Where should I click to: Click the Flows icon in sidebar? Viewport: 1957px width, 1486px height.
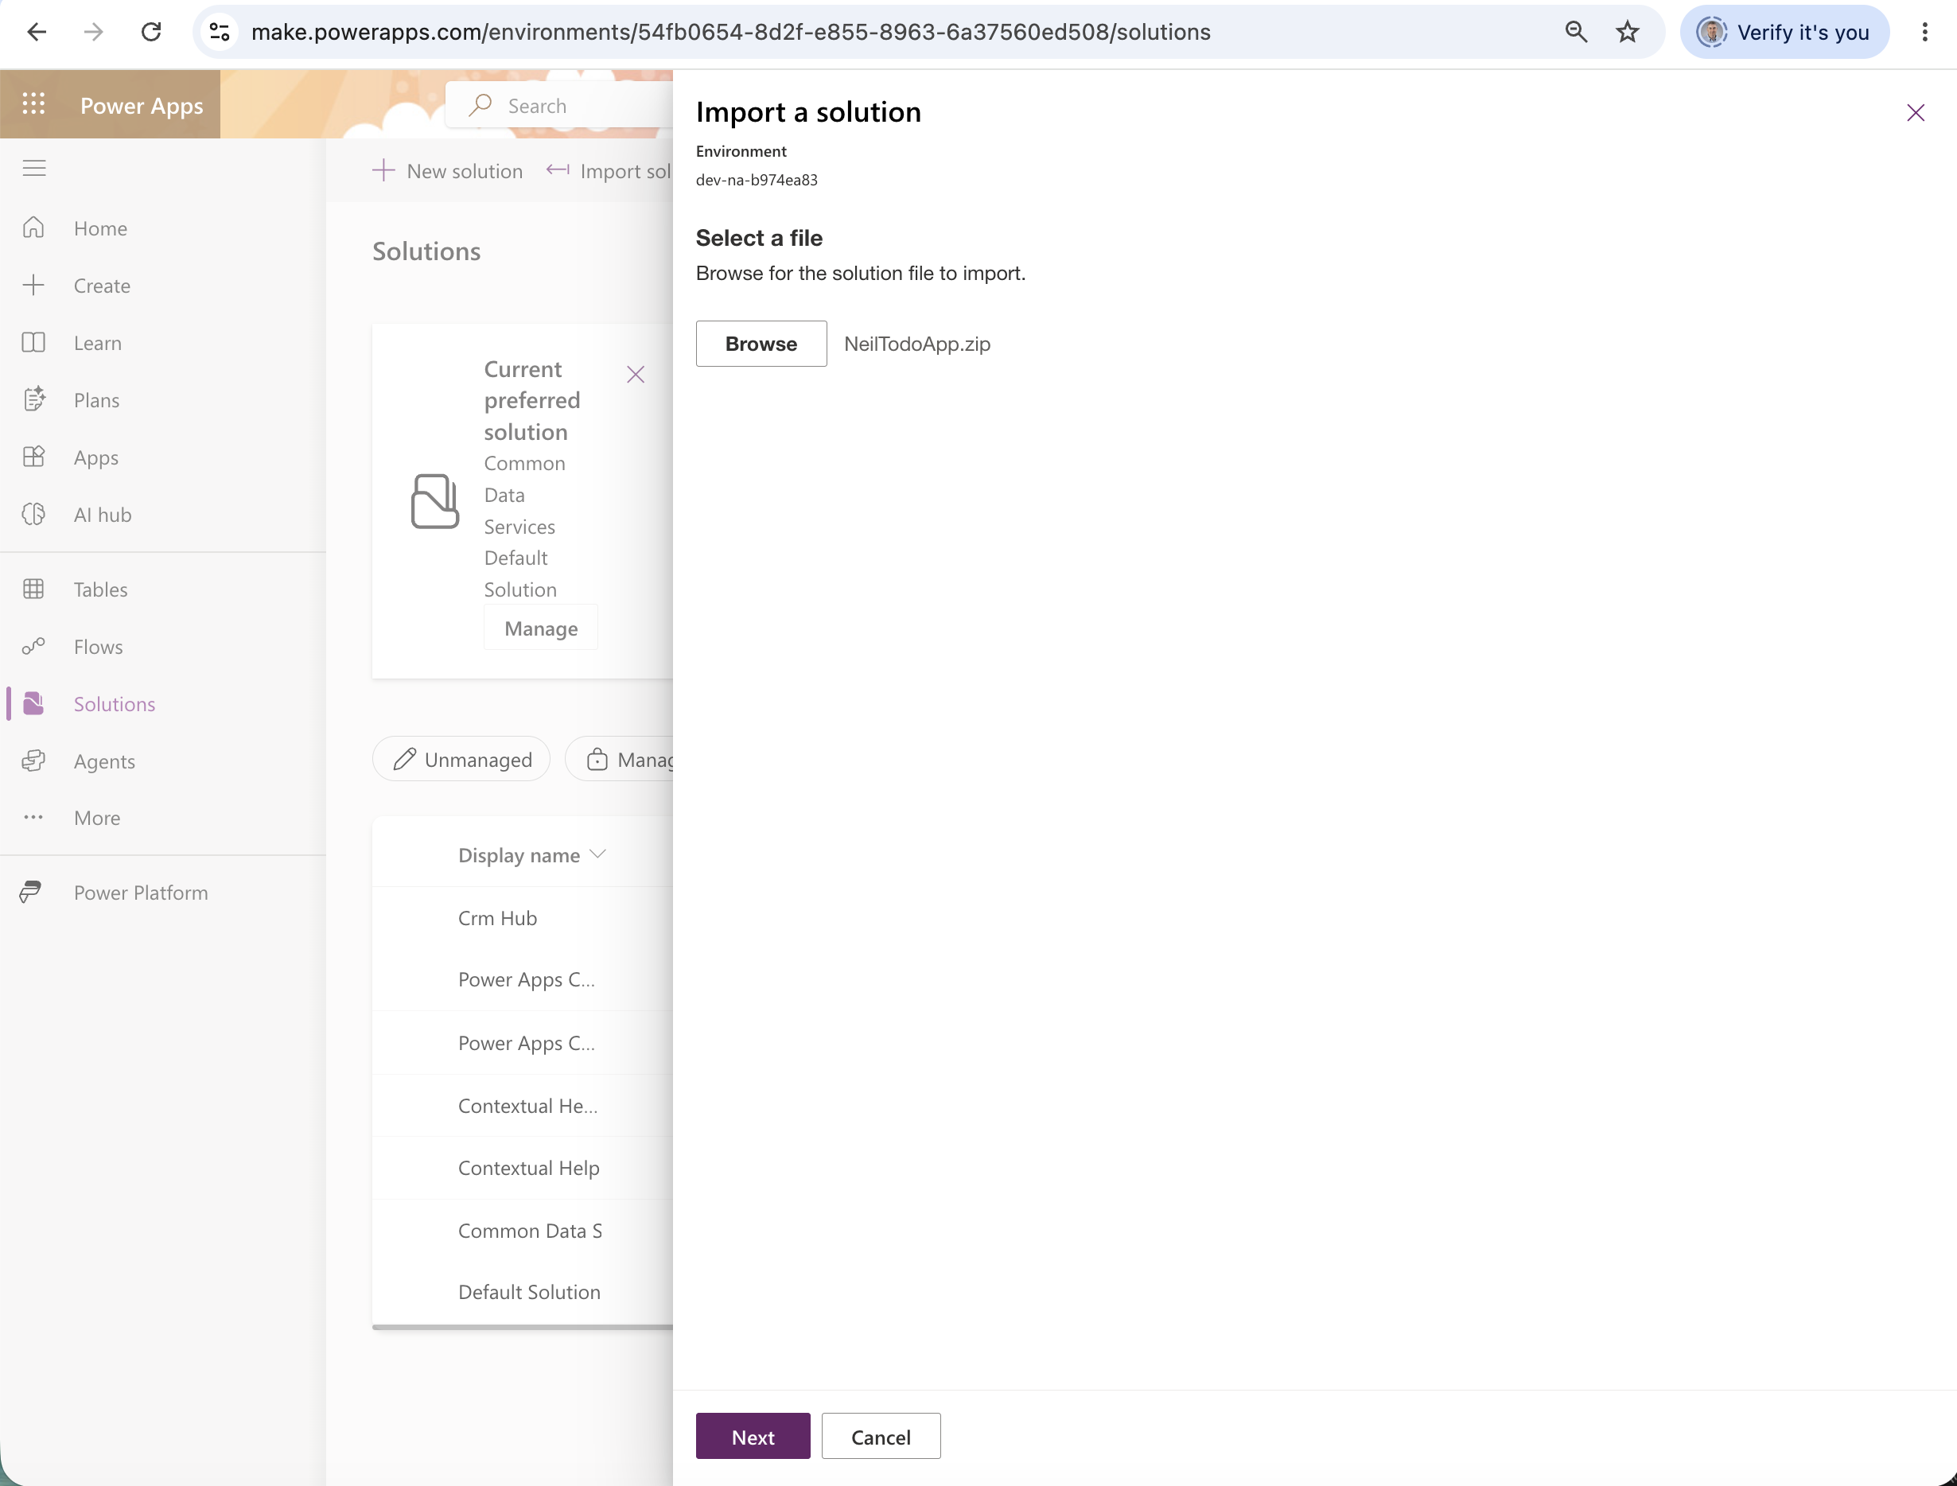click(x=33, y=647)
